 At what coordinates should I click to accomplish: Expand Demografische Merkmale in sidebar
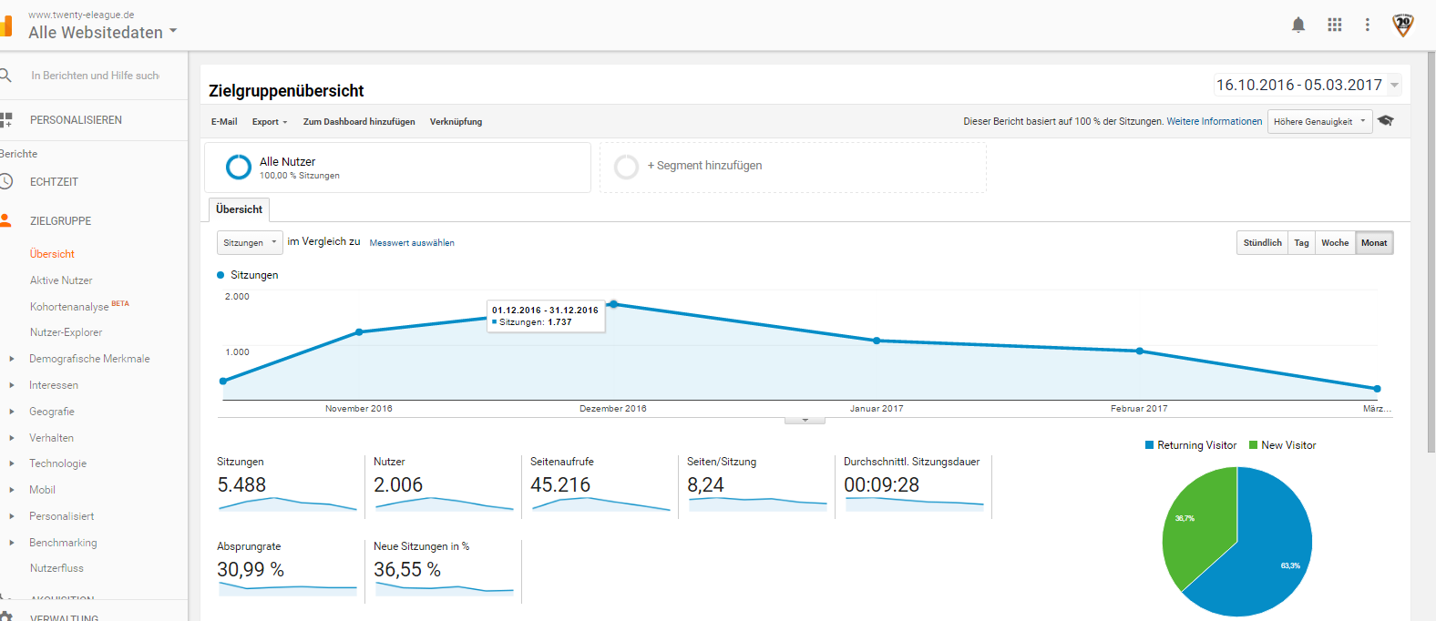pyautogui.click(x=12, y=359)
